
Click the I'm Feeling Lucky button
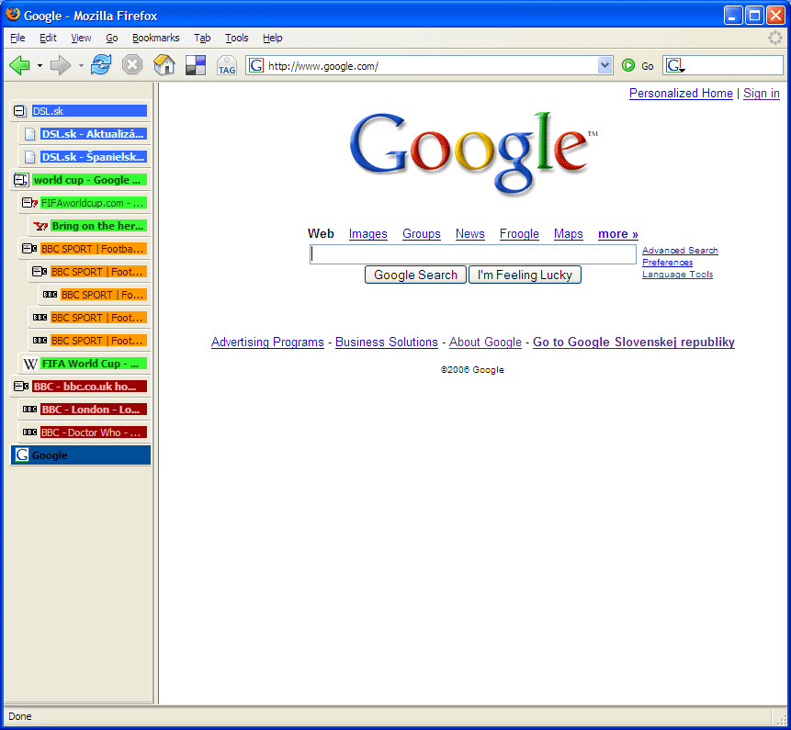(x=525, y=275)
